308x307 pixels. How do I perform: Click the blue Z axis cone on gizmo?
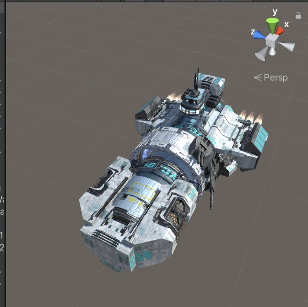coord(259,35)
